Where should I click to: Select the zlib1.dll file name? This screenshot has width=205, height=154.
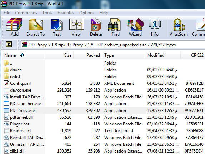[17, 151]
